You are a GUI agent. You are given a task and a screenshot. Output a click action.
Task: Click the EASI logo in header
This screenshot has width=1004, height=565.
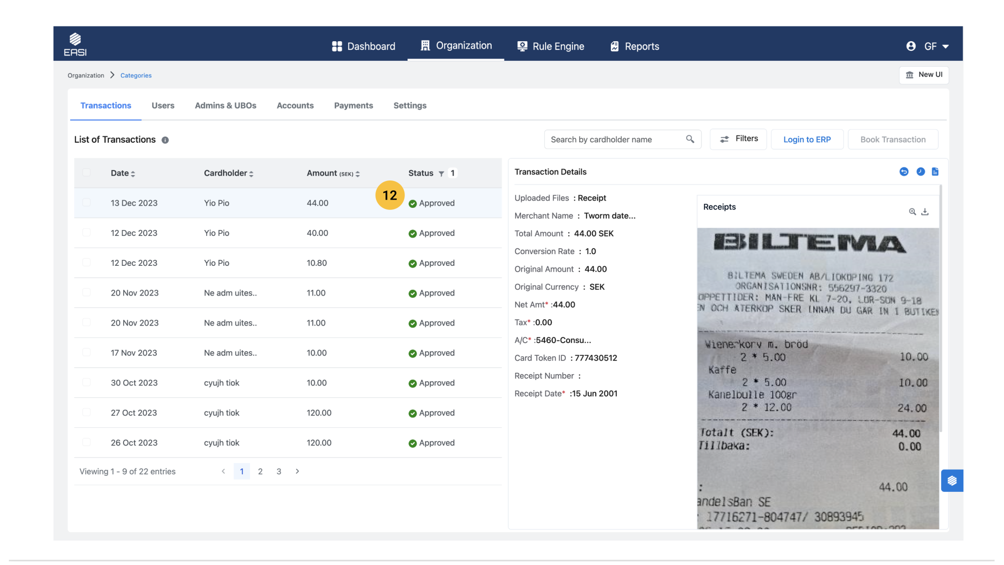pyautogui.click(x=75, y=45)
